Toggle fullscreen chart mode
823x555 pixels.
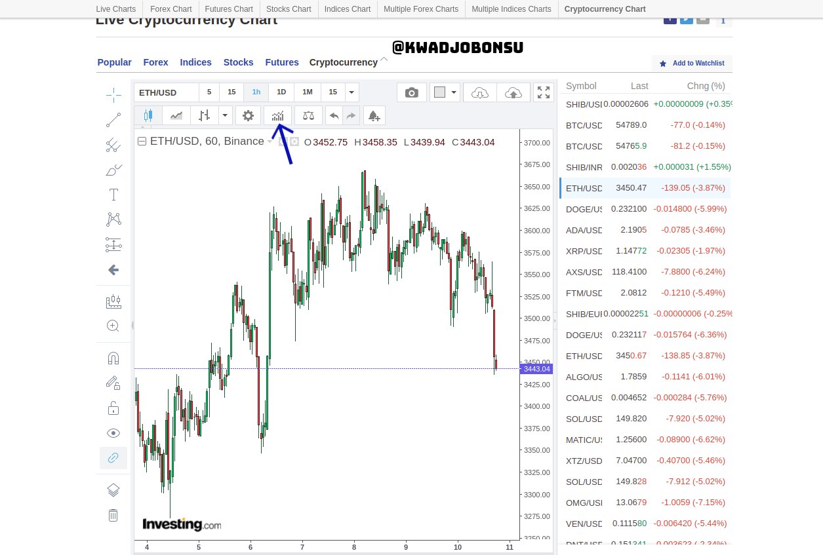point(544,92)
